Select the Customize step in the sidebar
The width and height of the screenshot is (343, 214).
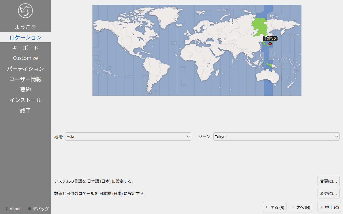coord(25,58)
